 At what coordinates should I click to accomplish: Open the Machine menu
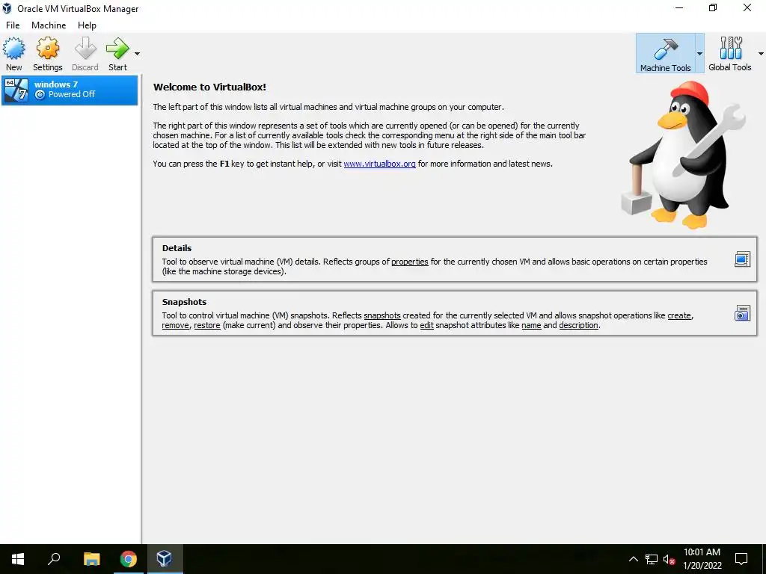click(49, 25)
